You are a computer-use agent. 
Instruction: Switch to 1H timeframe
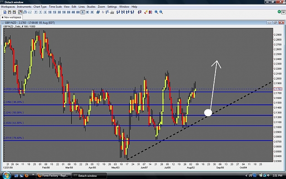pyautogui.click(x=64, y=12)
